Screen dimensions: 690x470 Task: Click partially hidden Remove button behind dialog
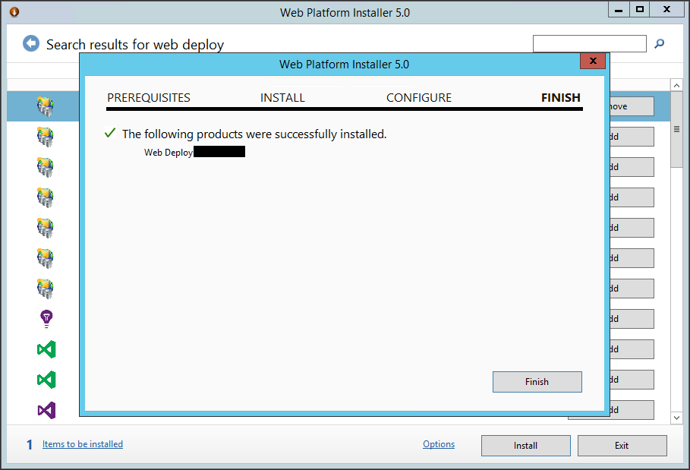point(632,106)
